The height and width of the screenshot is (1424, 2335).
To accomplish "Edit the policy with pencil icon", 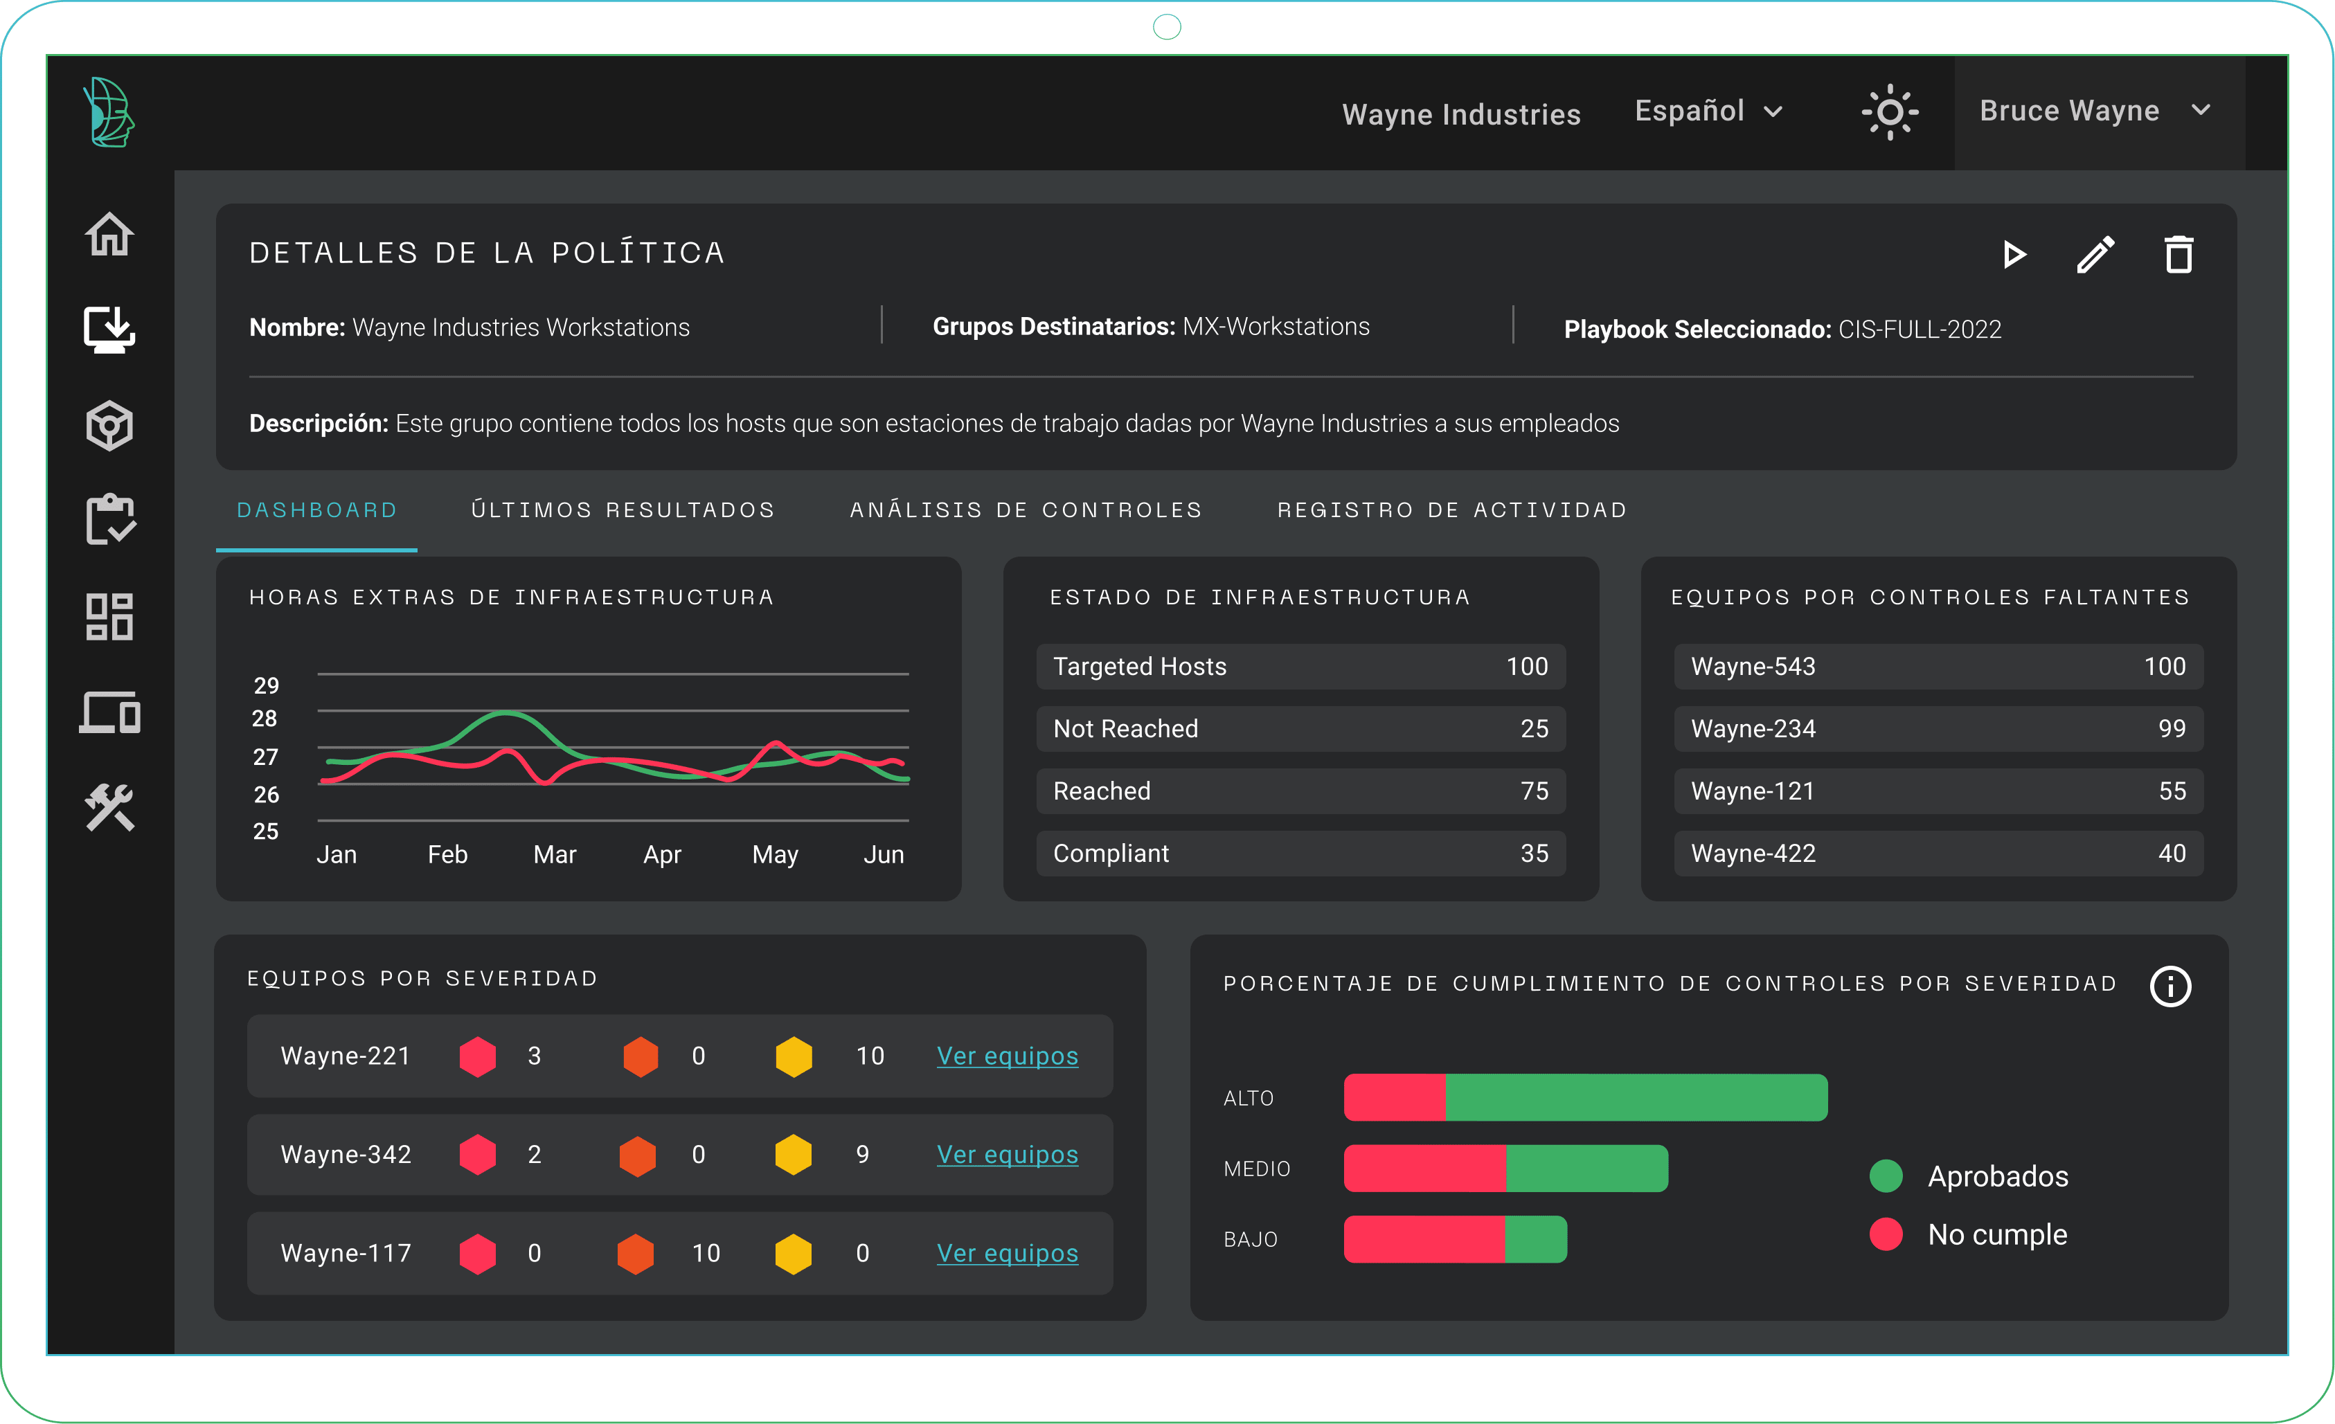I will (2095, 254).
